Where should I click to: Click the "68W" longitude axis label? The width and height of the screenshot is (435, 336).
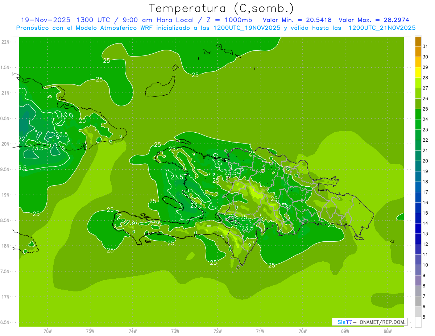tap(388, 331)
